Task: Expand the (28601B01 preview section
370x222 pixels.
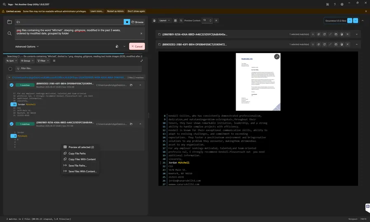Action: tap(356, 35)
